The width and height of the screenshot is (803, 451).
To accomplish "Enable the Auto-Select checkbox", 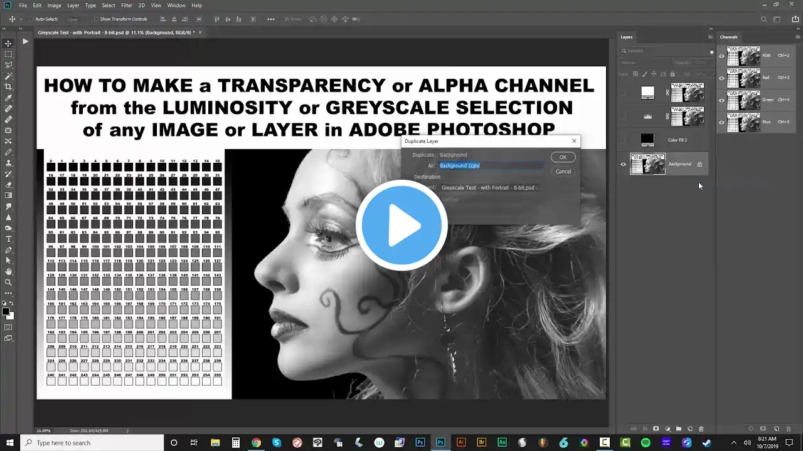I will (x=30, y=19).
